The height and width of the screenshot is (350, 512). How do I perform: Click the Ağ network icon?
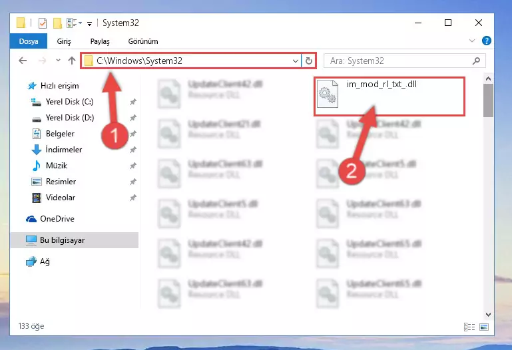(31, 262)
